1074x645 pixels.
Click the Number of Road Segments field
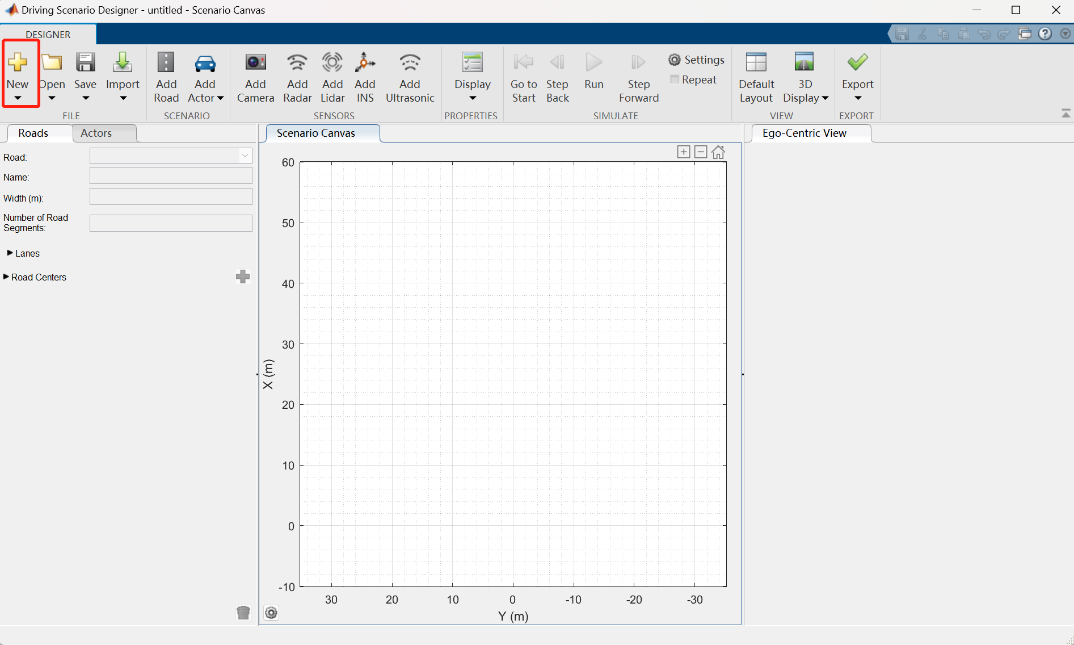[x=171, y=223]
